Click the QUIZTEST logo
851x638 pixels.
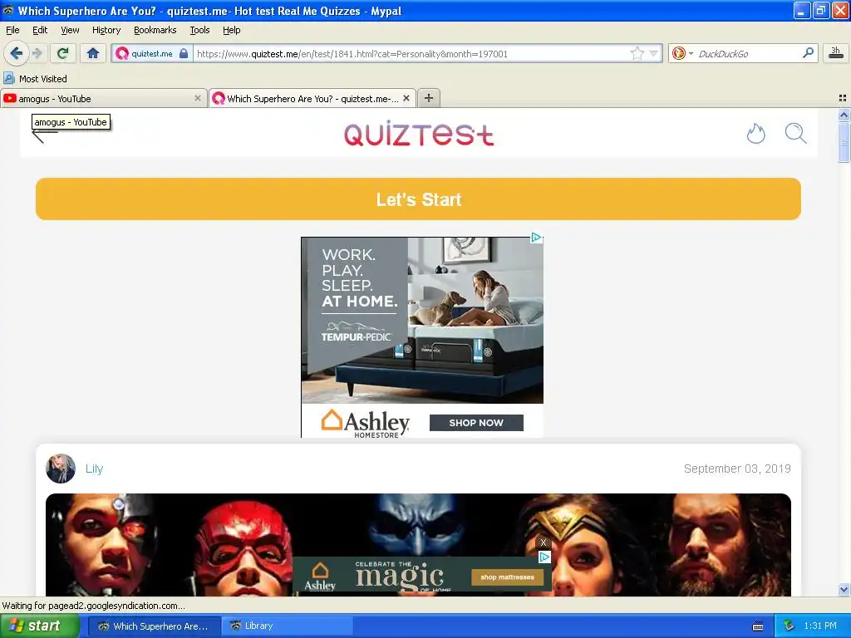click(x=419, y=134)
